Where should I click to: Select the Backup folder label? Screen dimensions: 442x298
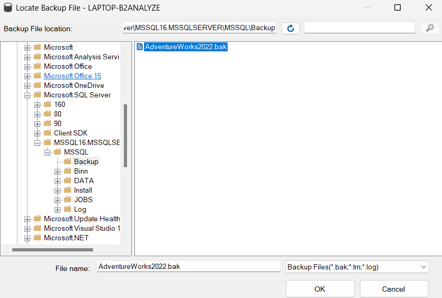[x=86, y=161]
